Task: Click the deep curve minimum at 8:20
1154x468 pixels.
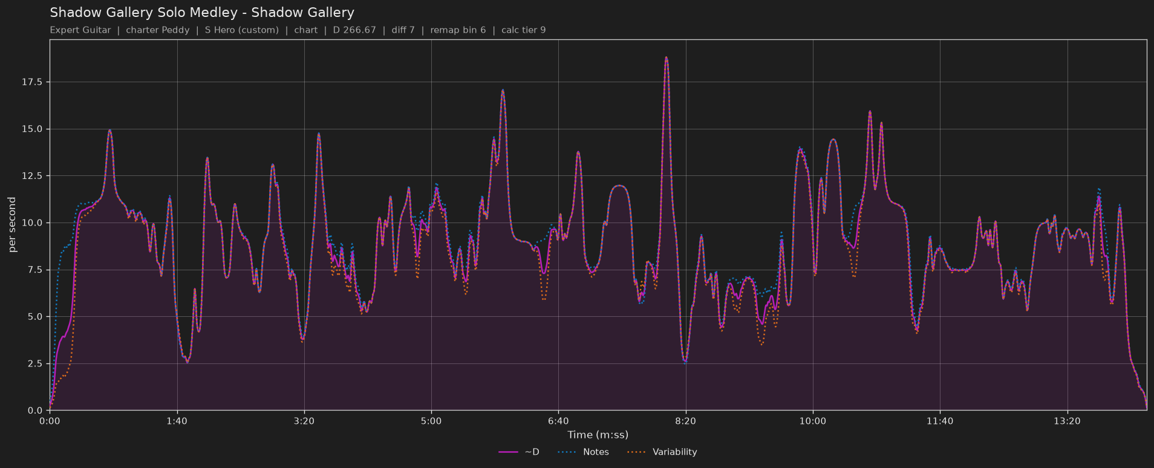Action: 685,362
